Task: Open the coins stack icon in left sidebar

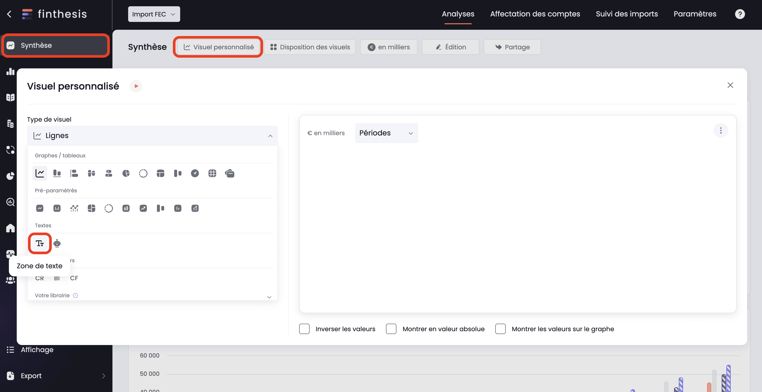Action: pyautogui.click(x=10, y=124)
